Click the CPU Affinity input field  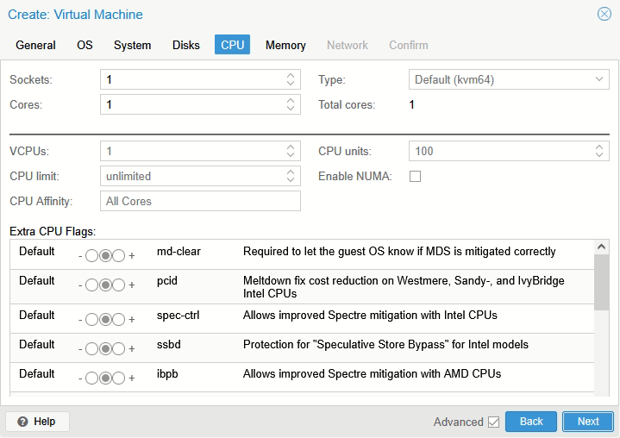[200, 201]
